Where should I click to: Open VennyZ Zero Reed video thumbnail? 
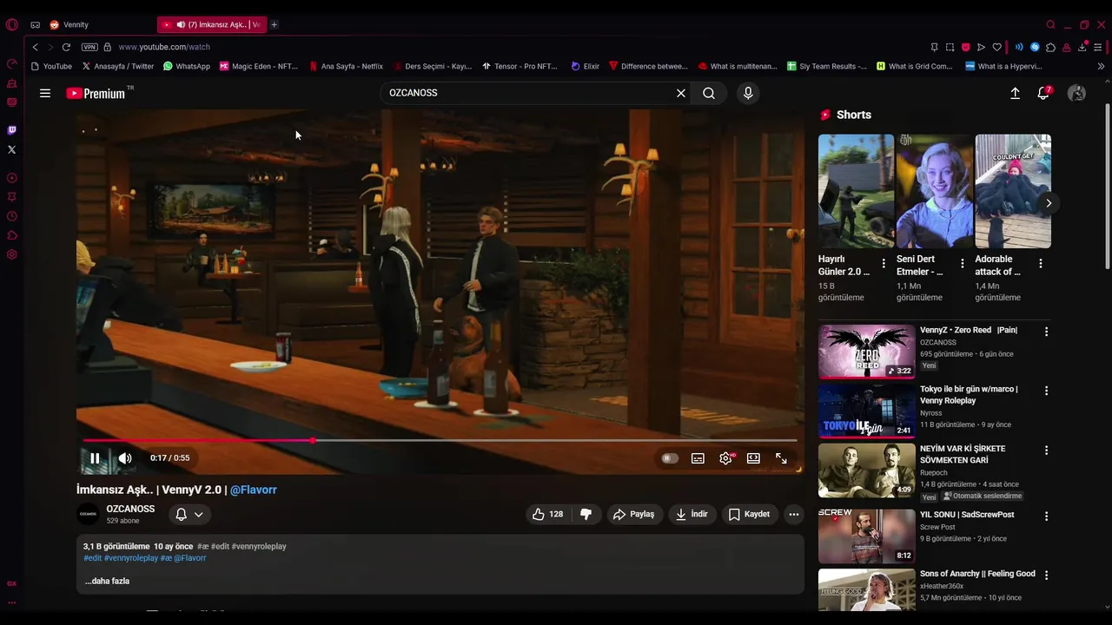tap(866, 352)
